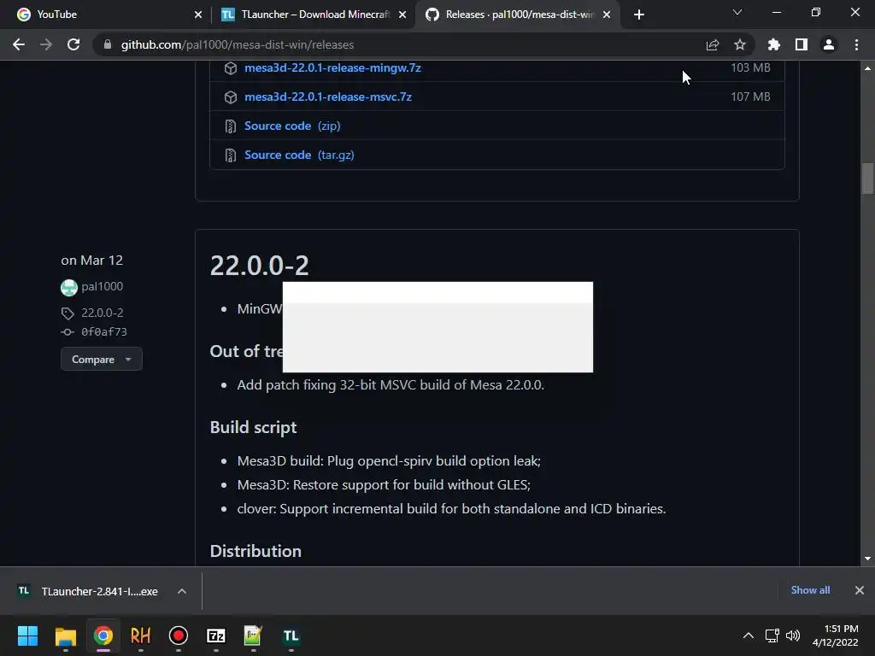Viewport: 875px width, 656px height.
Task: Click the scrollbar down arrow
Action: coord(867,559)
